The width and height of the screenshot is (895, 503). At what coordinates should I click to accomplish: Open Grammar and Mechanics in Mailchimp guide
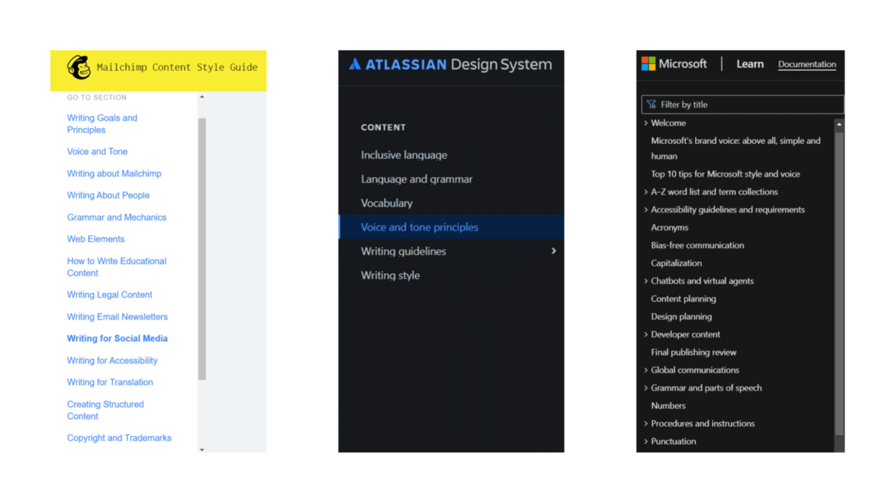[116, 218]
